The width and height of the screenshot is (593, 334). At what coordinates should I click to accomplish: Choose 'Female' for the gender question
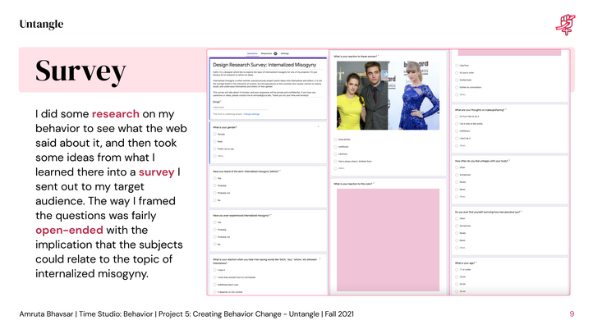pos(219,134)
